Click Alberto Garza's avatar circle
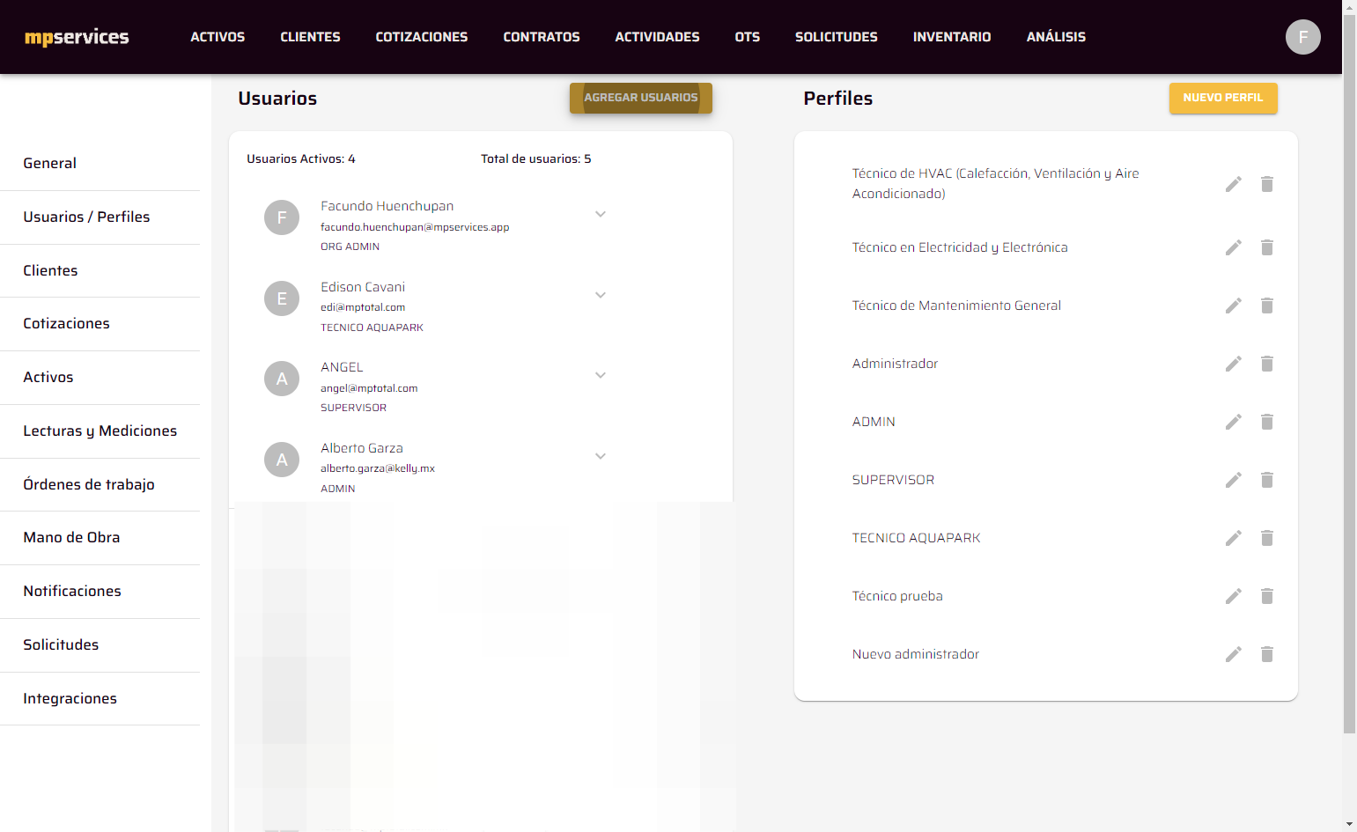 tap(282, 460)
